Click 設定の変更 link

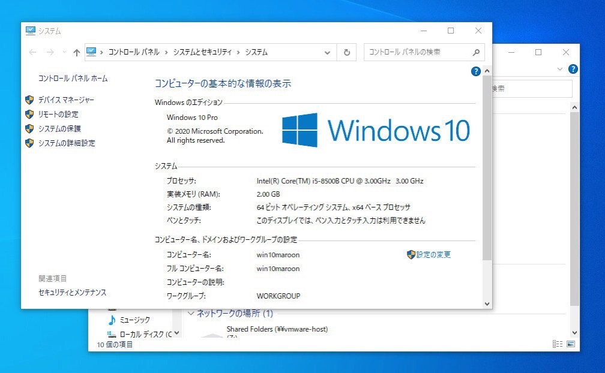[x=433, y=254]
